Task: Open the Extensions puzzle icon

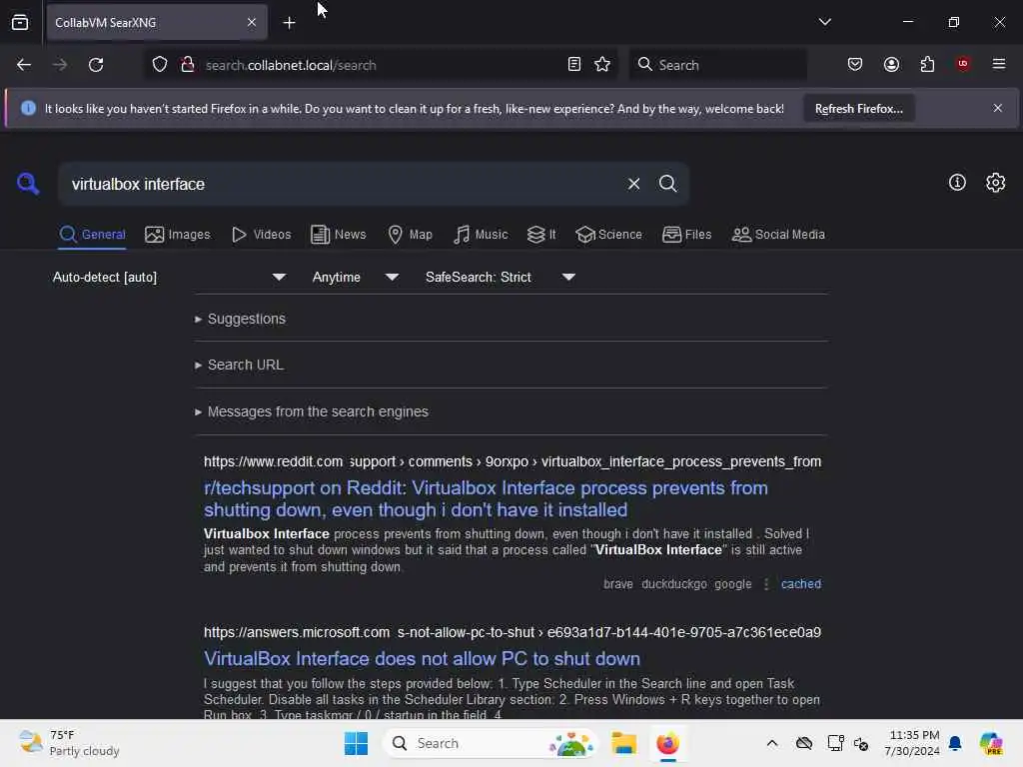Action: (927, 64)
